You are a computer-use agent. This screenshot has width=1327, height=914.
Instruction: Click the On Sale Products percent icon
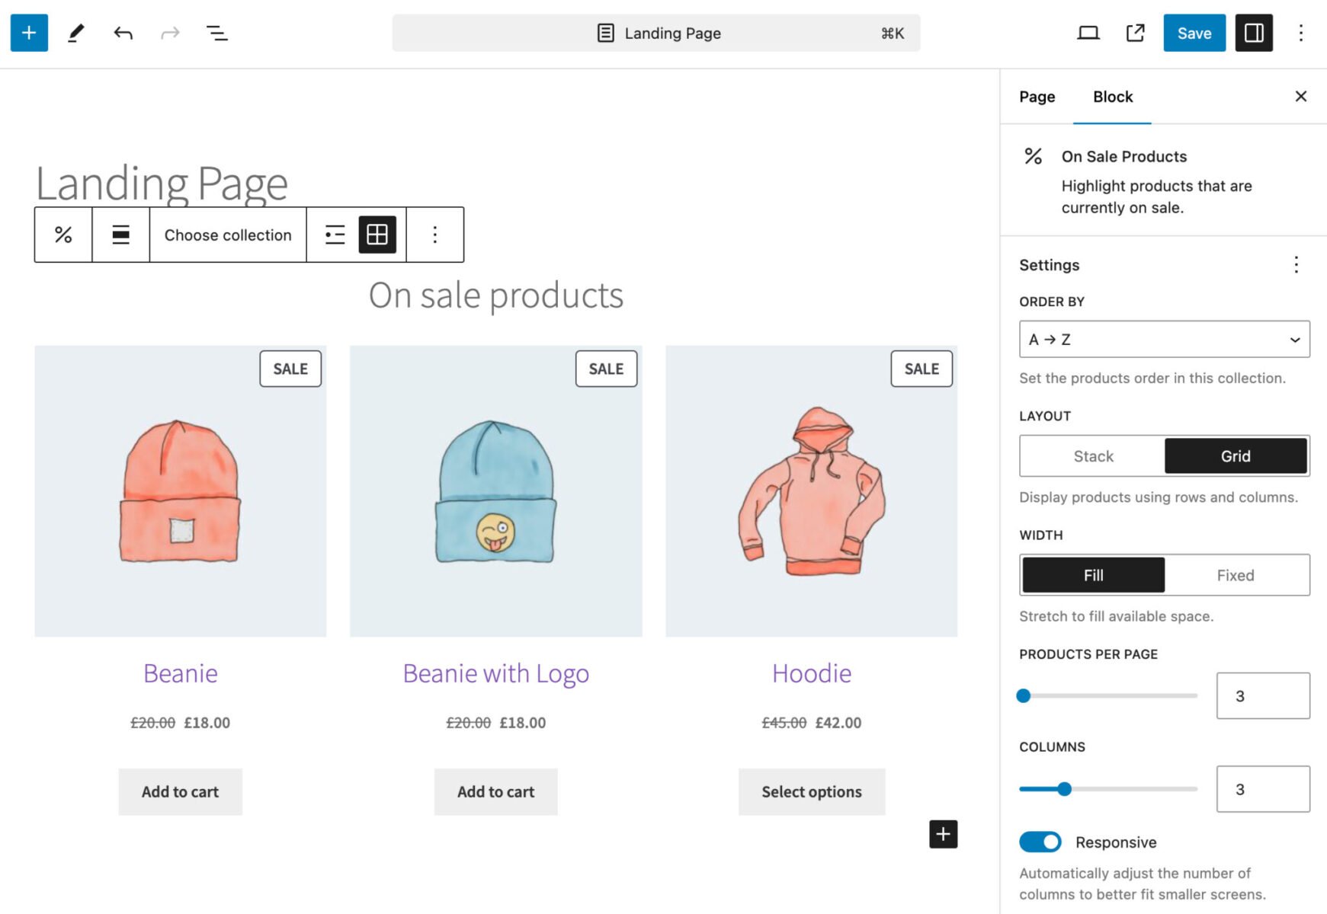[63, 235]
